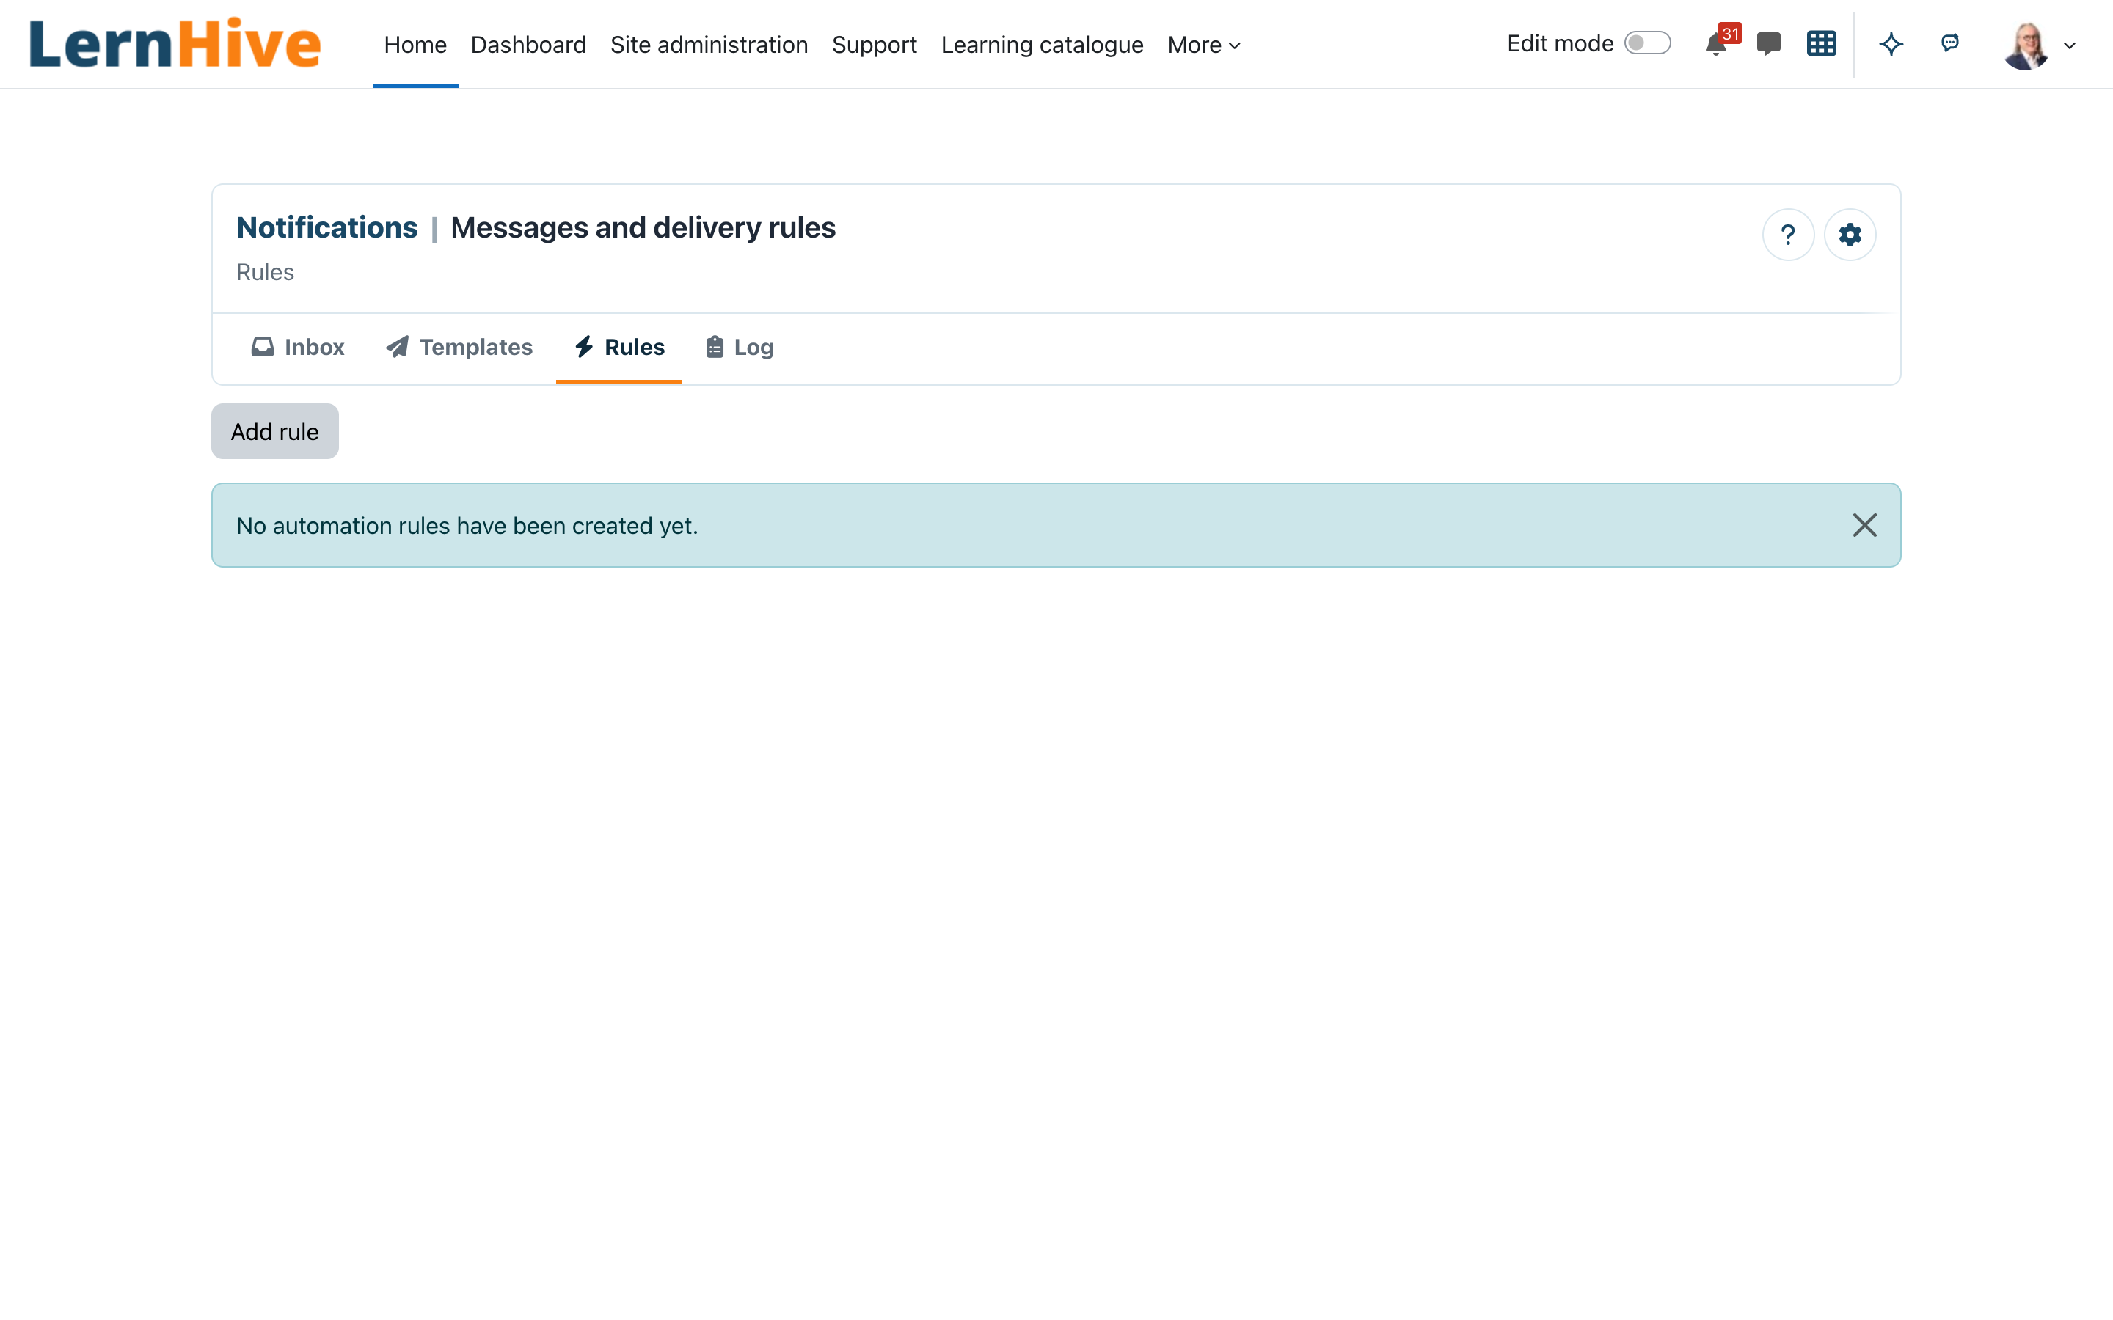This screenshot has height=1320, width=2113.
Task: Click the Add rule button
Action: pyautogui.click(x=275, y=431)
